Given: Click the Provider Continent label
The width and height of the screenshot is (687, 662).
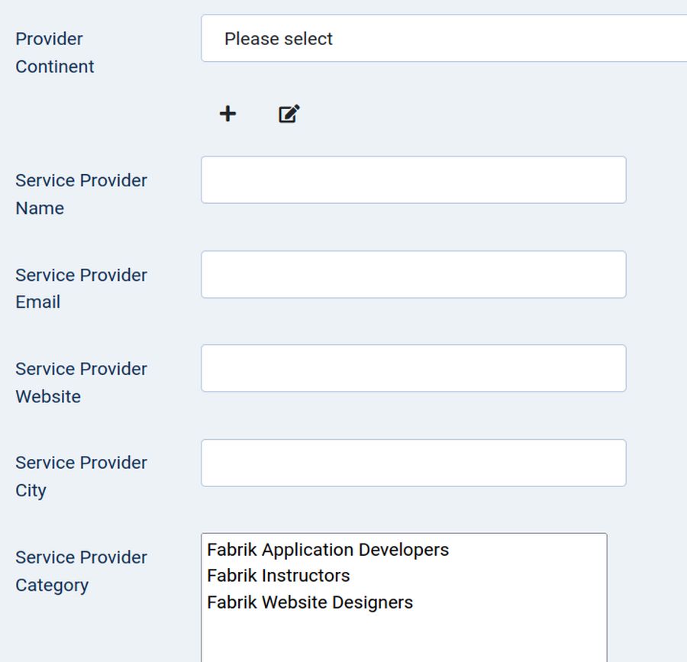Looking at the screenshot, I should (55, 53).
